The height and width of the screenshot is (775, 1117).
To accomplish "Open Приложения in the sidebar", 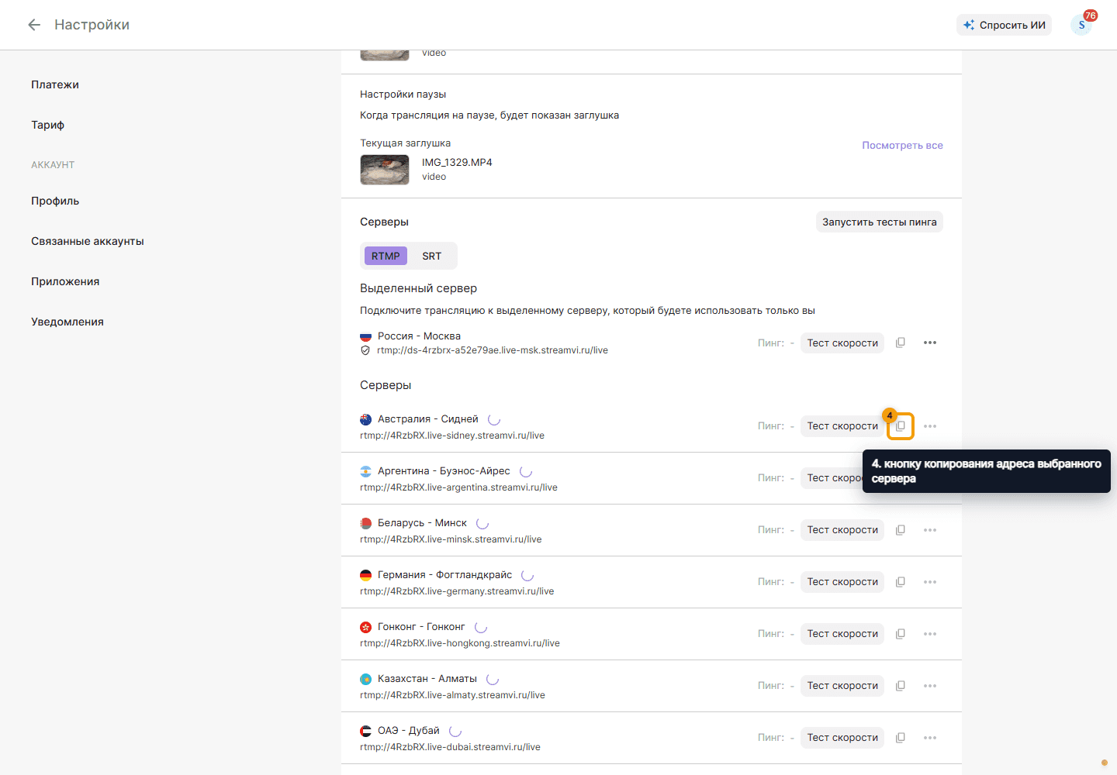I will [x=65, y=281].
